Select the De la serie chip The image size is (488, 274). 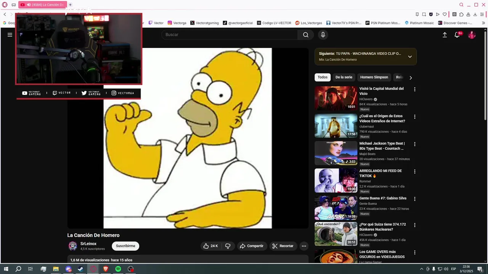344,77
